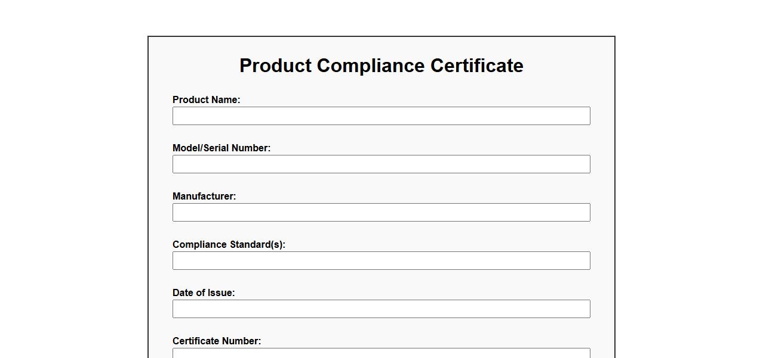Click the "Date of Issue:" label
The height and width of the screenshot is (358, 763).
(203, 293)
